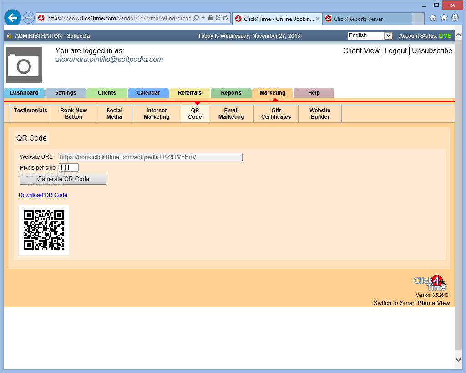Click the Pixels per side input box
Image resolution: width=466 pixels, height=373 pixels.
(x=68, y=168)
